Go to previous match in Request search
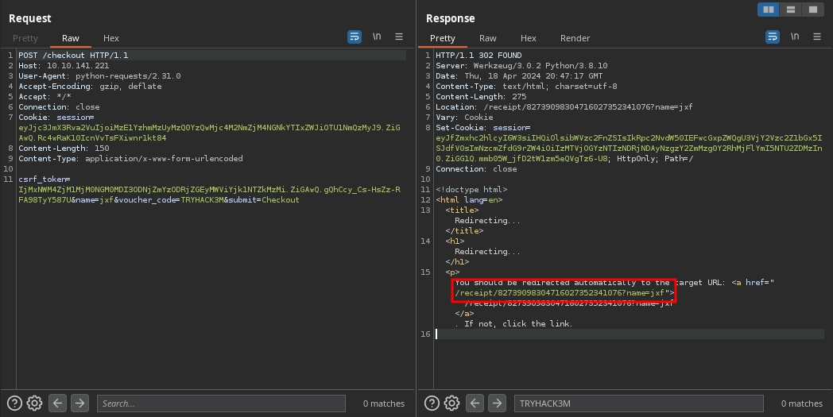This screenshot has height=417, width=833. pos(57,403)
